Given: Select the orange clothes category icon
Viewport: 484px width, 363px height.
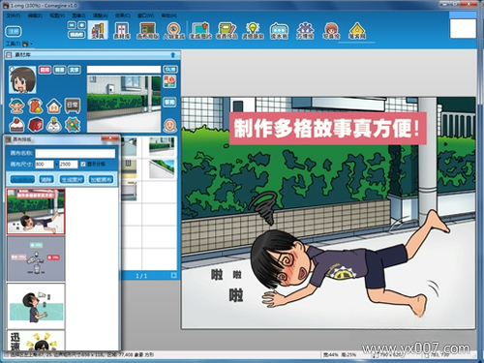Looking at the screenshot, I should (x=36, y=106).
